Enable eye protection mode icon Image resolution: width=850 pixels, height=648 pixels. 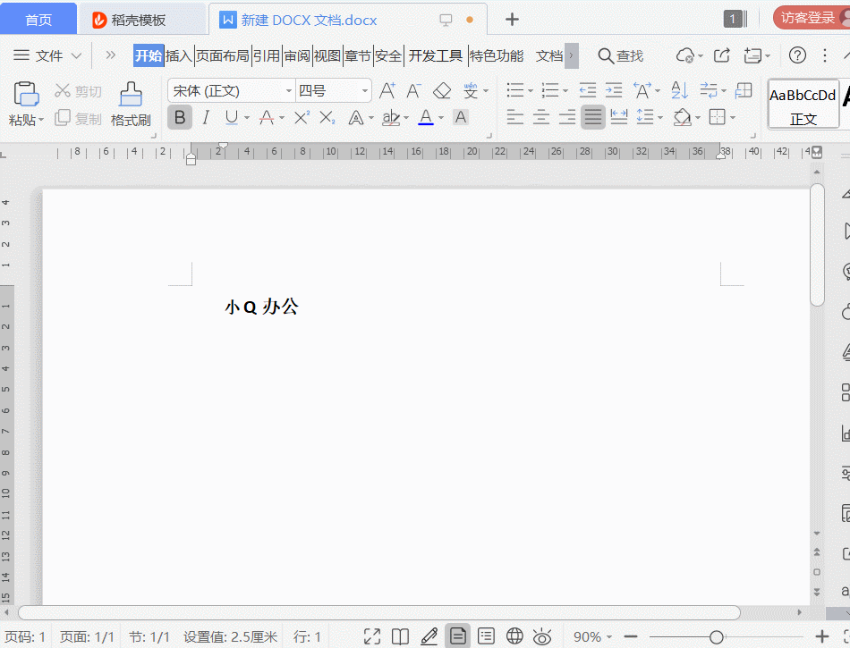542,636
